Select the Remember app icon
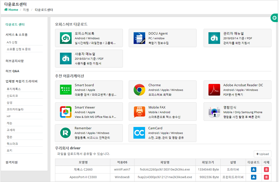 coord(66,133)
